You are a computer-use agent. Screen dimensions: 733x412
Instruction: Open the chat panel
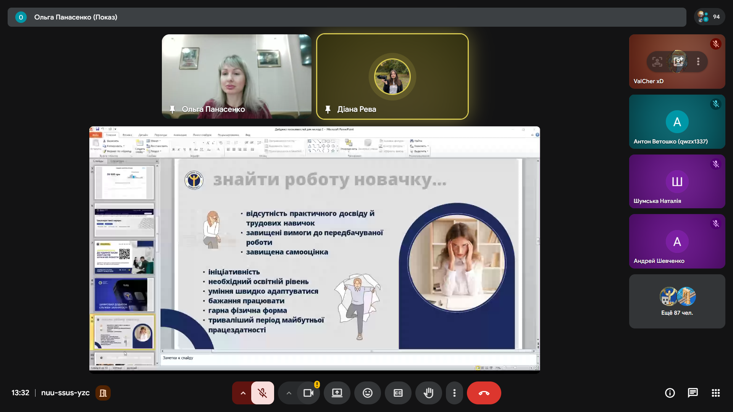click(x=693, y=393)
